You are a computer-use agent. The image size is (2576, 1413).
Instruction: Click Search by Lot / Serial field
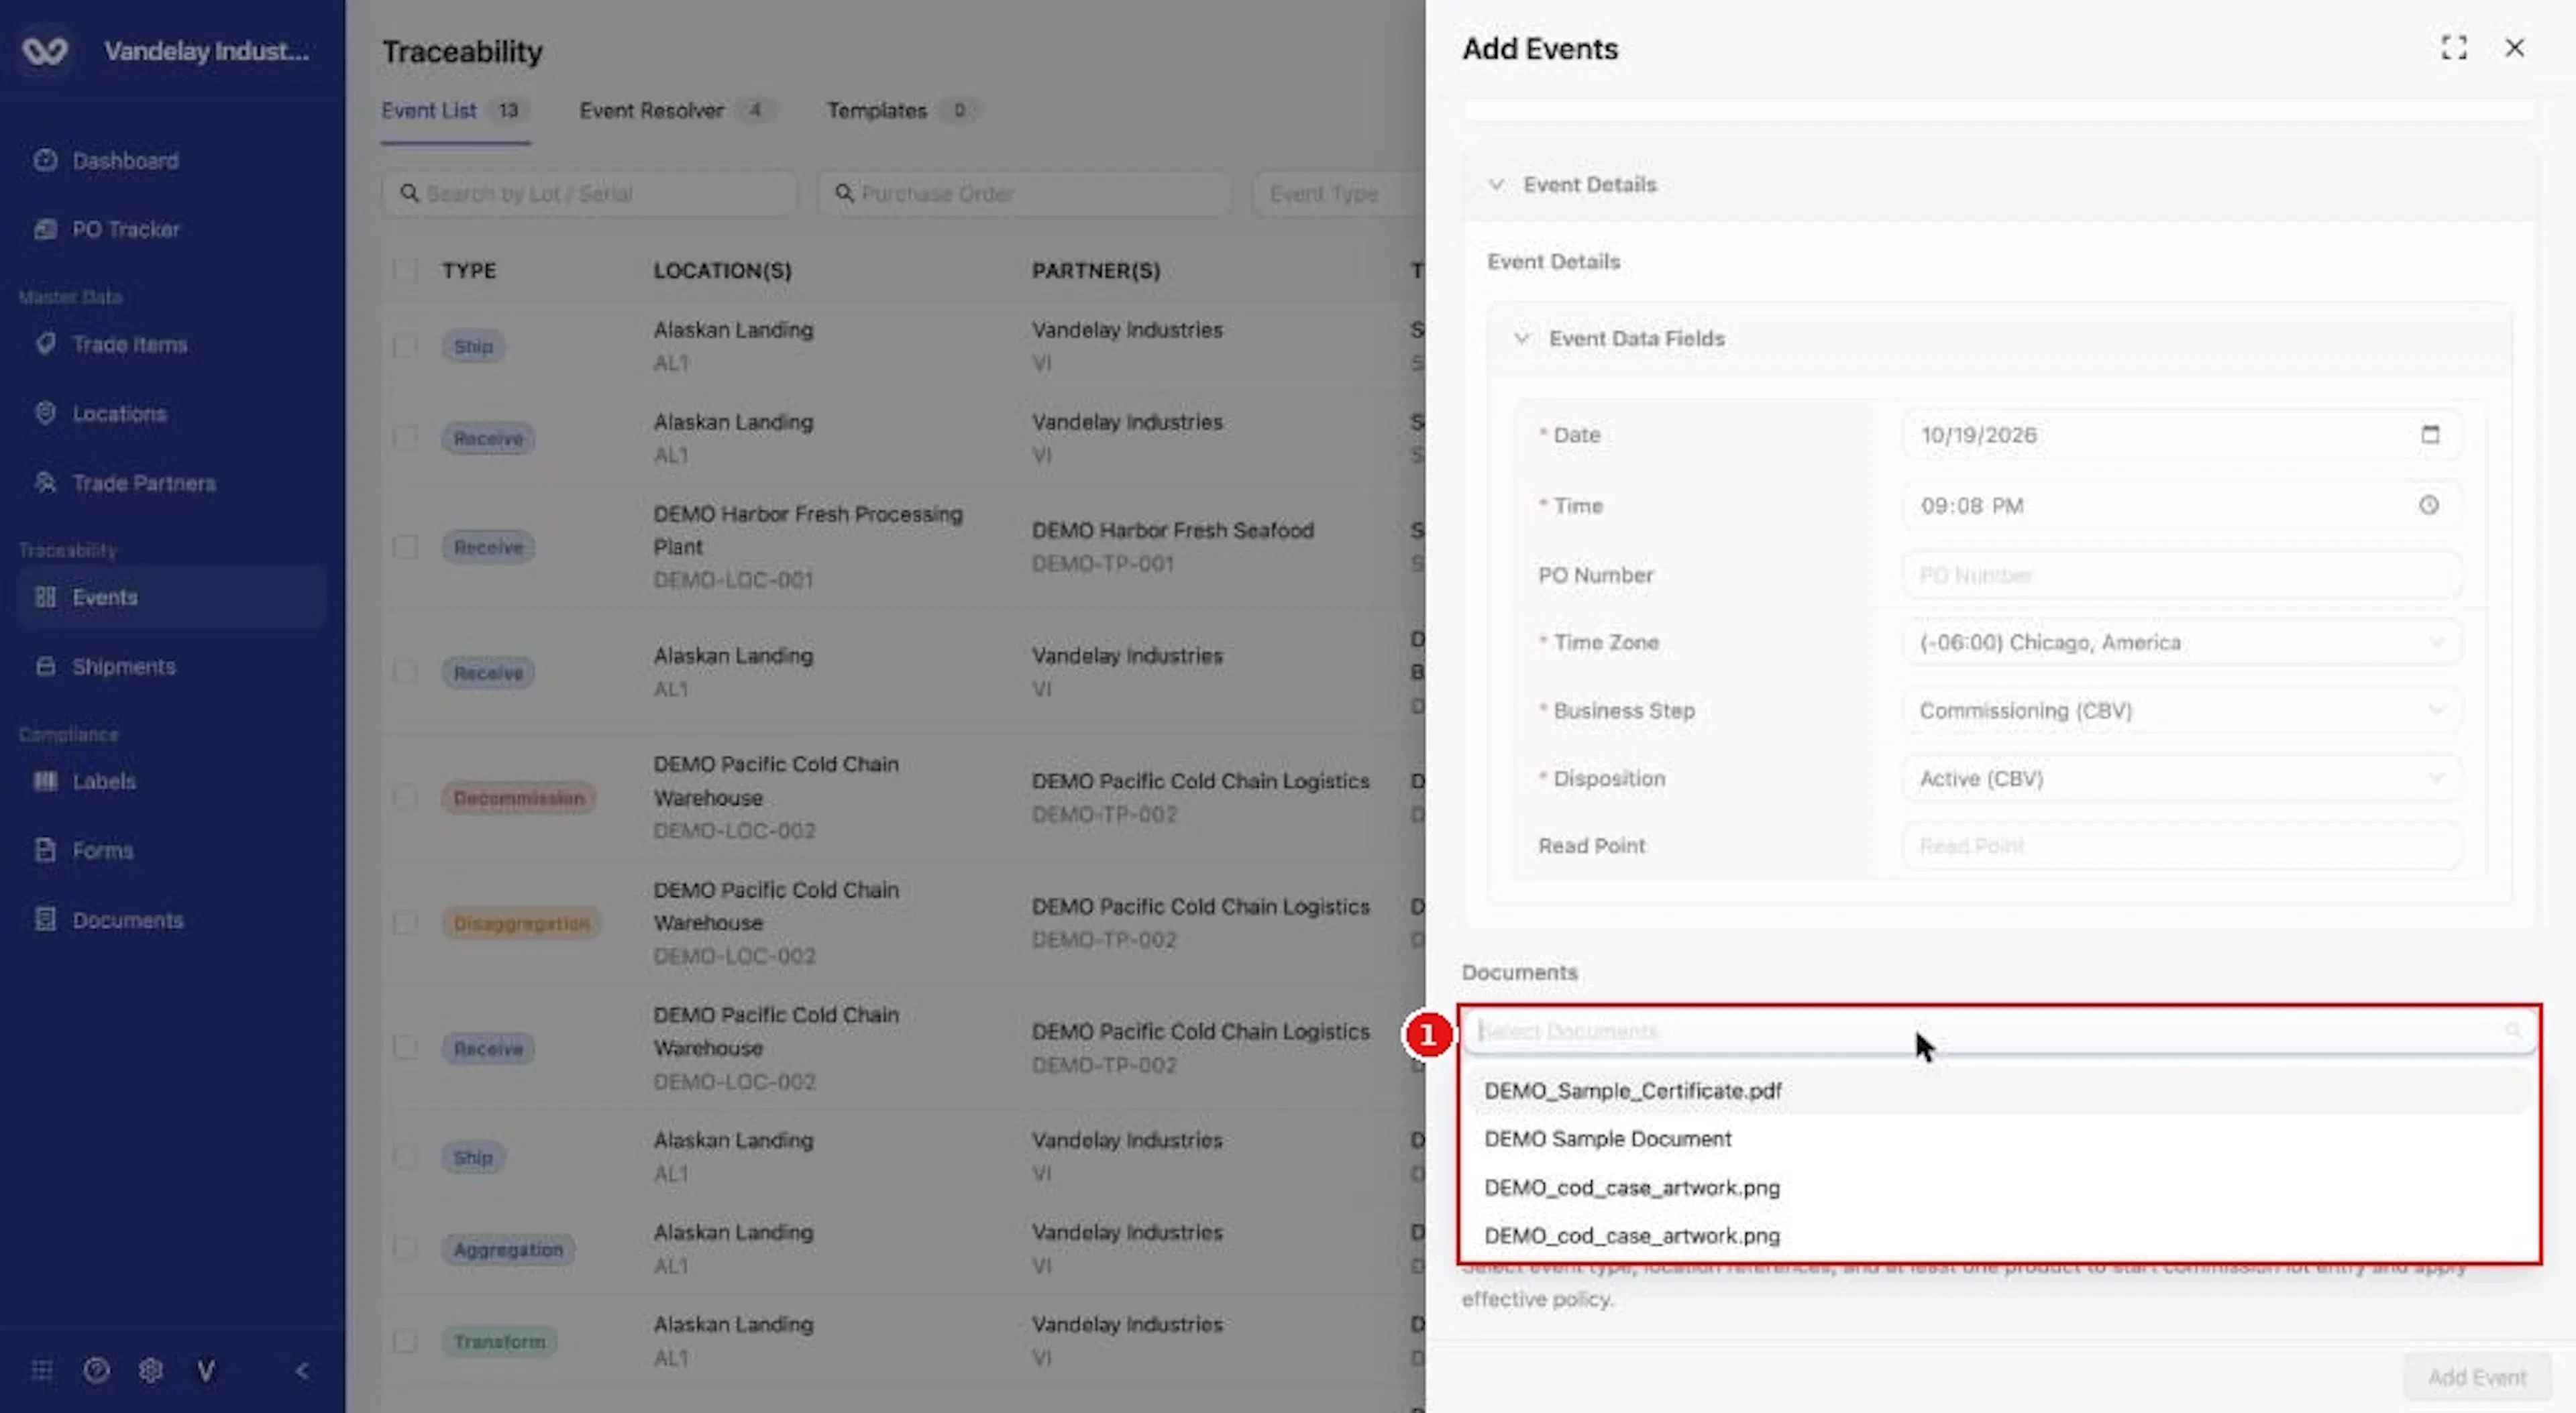pyautogui.click(x=589, y=193)
